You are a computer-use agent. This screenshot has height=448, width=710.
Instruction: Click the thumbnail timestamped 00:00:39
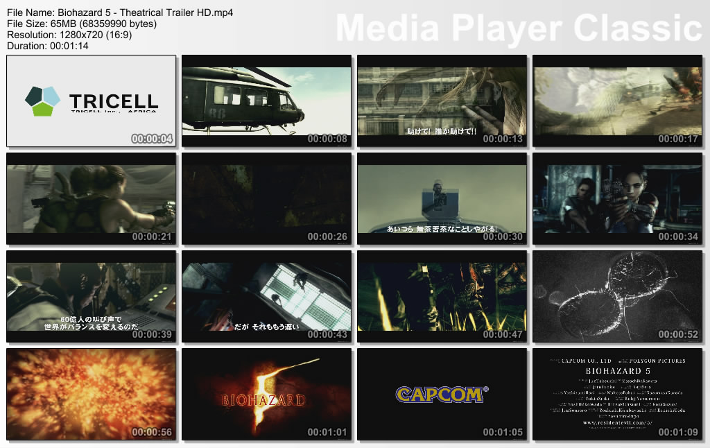(91, 296)
